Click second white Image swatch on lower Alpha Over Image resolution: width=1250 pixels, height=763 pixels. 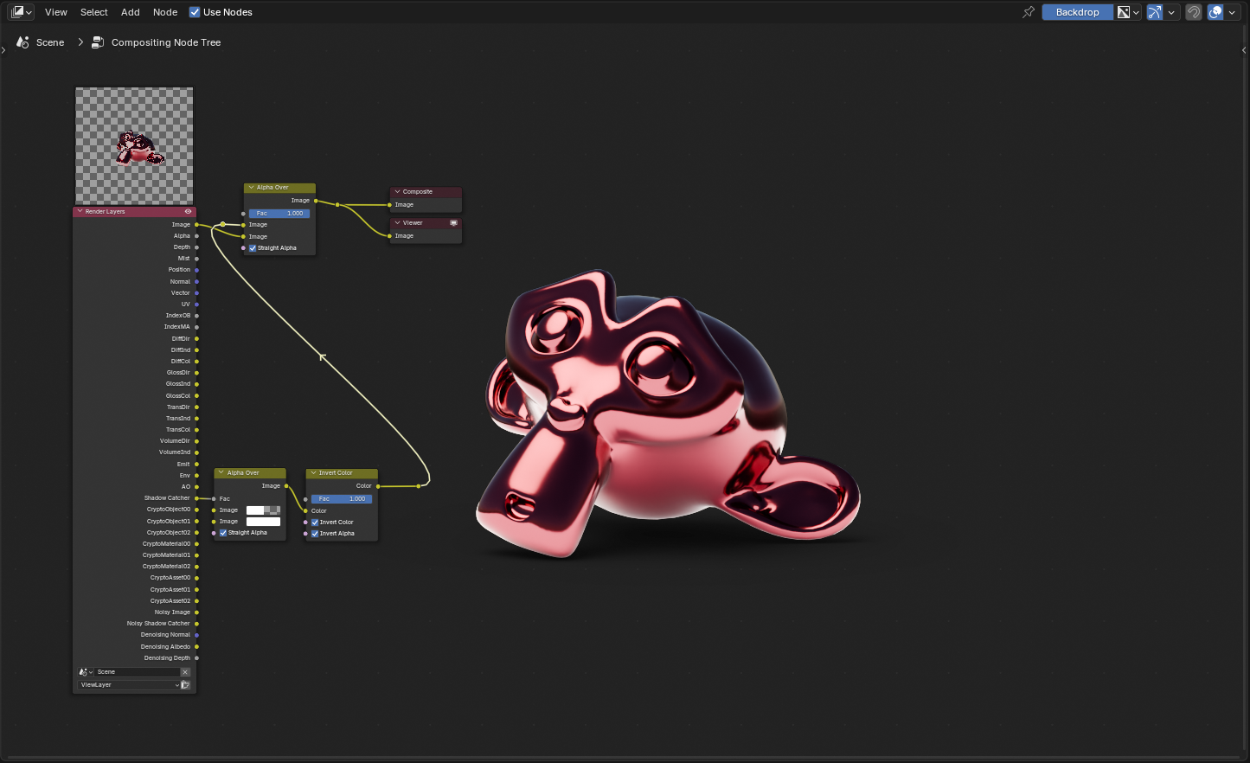[263, 522]
